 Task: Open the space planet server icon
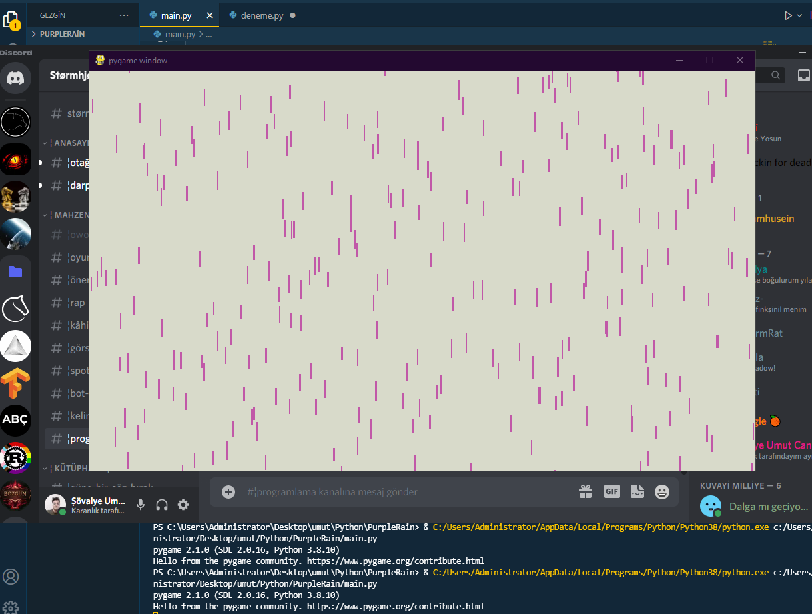click(15, 234)
